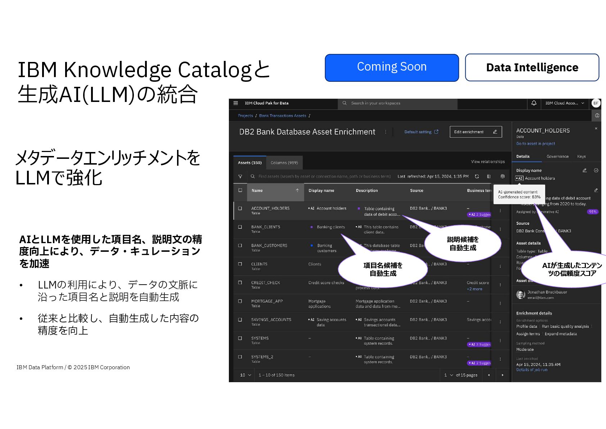Check the BANK_CLIENTS row checkbox
606x429 pixels.
pyautogui.click(x=240, y=227)
